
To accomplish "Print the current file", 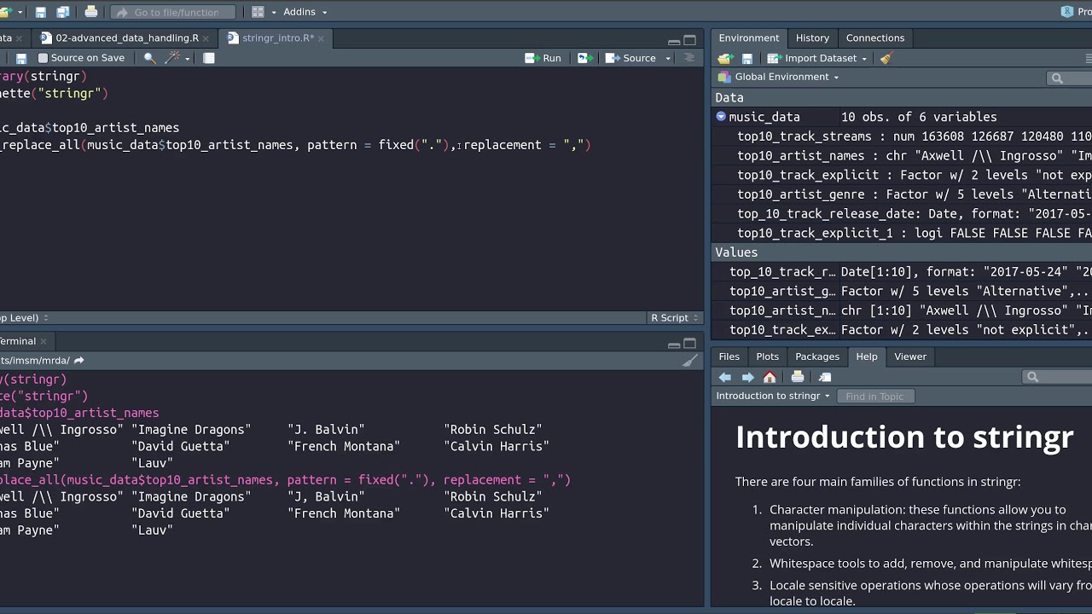I will tap(91, 12).
